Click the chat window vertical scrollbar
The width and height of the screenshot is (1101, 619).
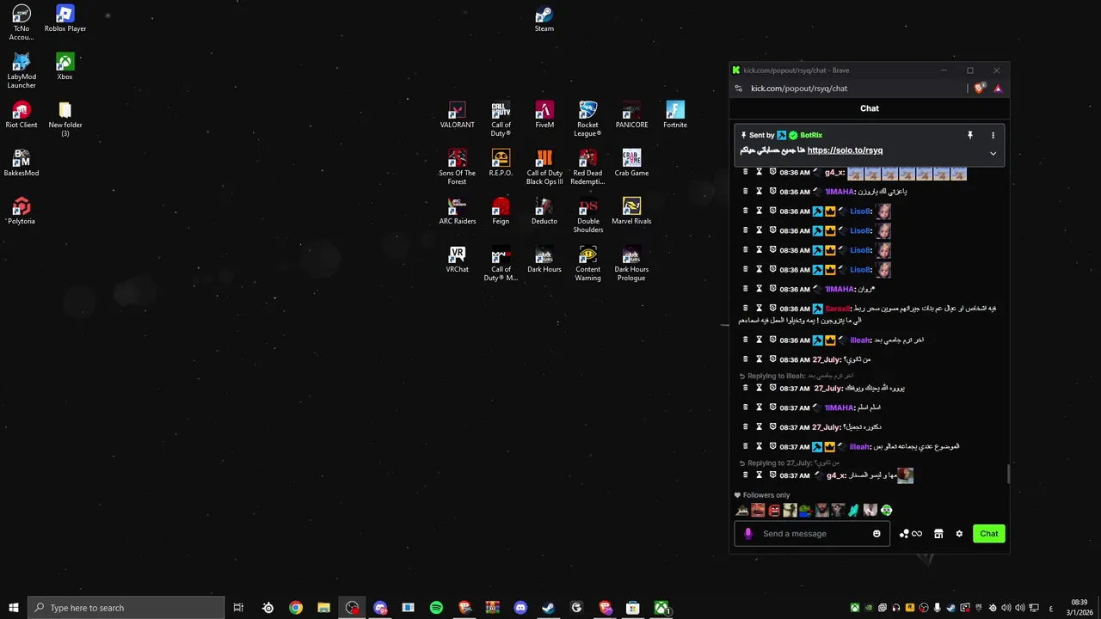pos(1008,474)
